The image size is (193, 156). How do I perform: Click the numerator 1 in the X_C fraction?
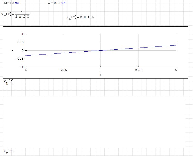click(22, 12)
